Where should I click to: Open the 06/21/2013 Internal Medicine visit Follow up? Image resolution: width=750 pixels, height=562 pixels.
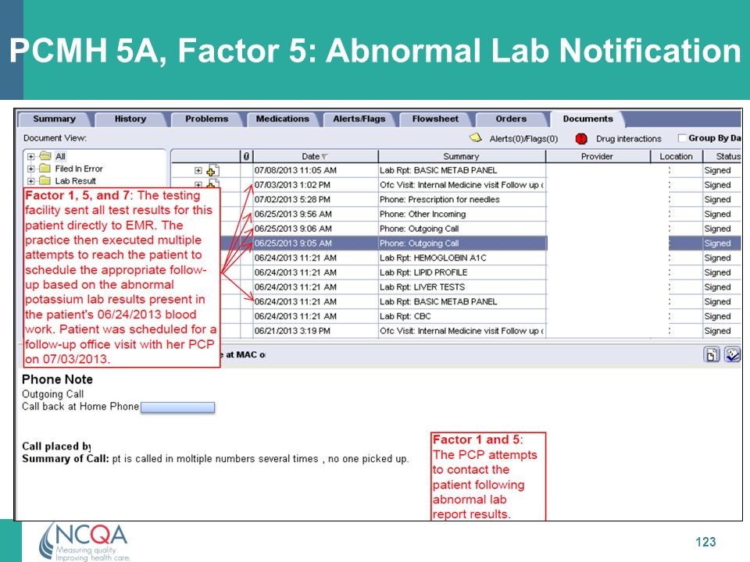(x=462, y=331)
